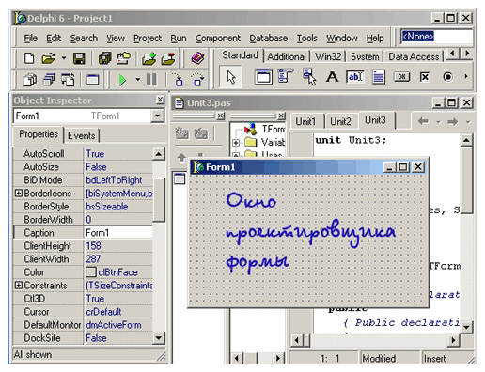Run the project with green arrow
485x372 pixels.
(x=122, y=80)
